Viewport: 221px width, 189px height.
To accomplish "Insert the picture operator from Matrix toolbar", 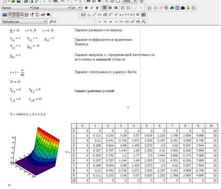I will point(143,15).
